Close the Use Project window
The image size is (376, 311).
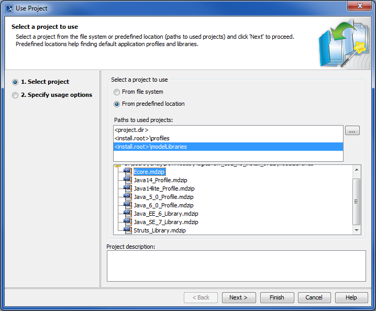359,6
